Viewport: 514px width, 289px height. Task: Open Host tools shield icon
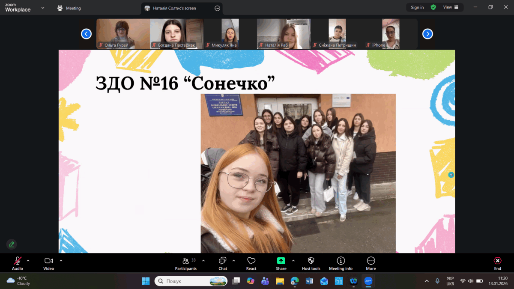[311, 263]
